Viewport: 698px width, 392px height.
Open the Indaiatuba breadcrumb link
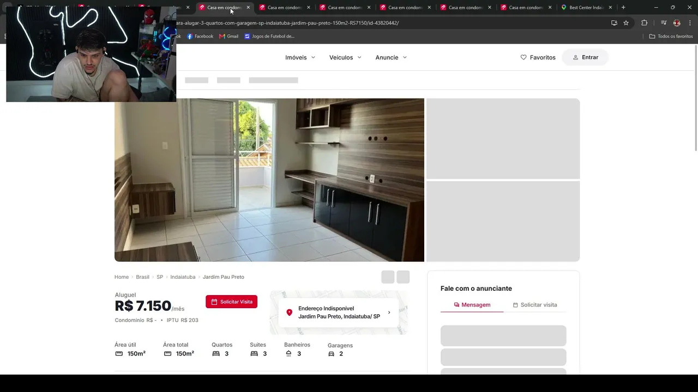point(183,277)
